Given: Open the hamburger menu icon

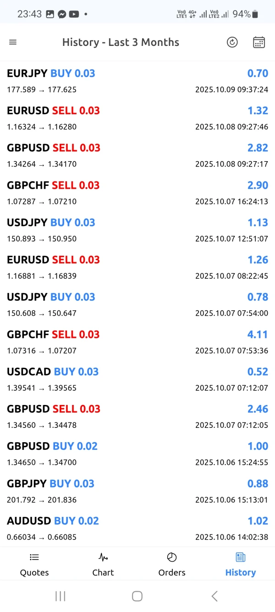Looking at the screenshot, I should tap(13, 42).
